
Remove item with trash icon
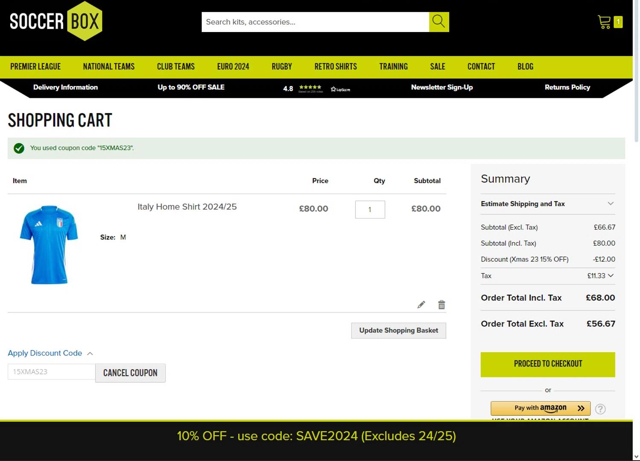coord(442,305)
